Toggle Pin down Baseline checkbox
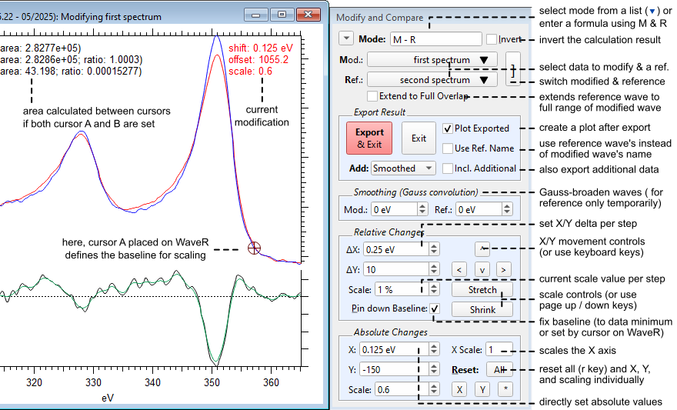Screen dimensions: 677x410 [x=435, y=308]
